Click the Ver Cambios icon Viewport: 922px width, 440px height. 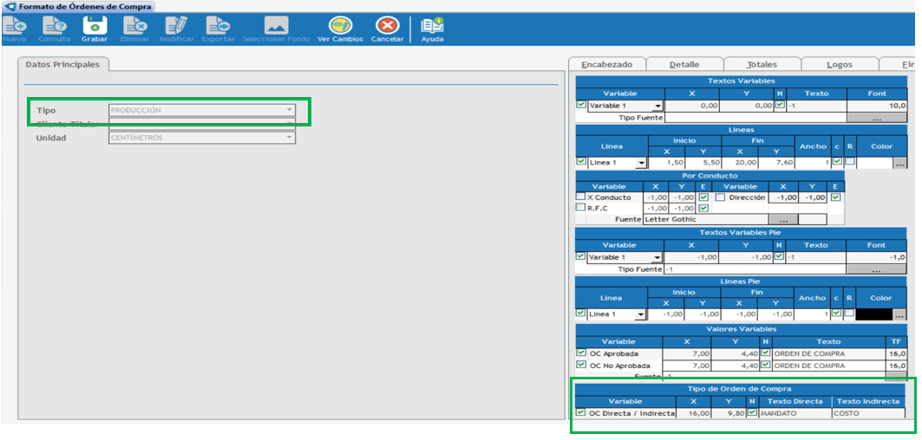[x=340, y=26]
